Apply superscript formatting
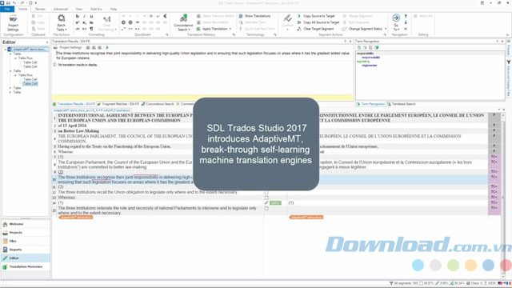 (78, 22)
